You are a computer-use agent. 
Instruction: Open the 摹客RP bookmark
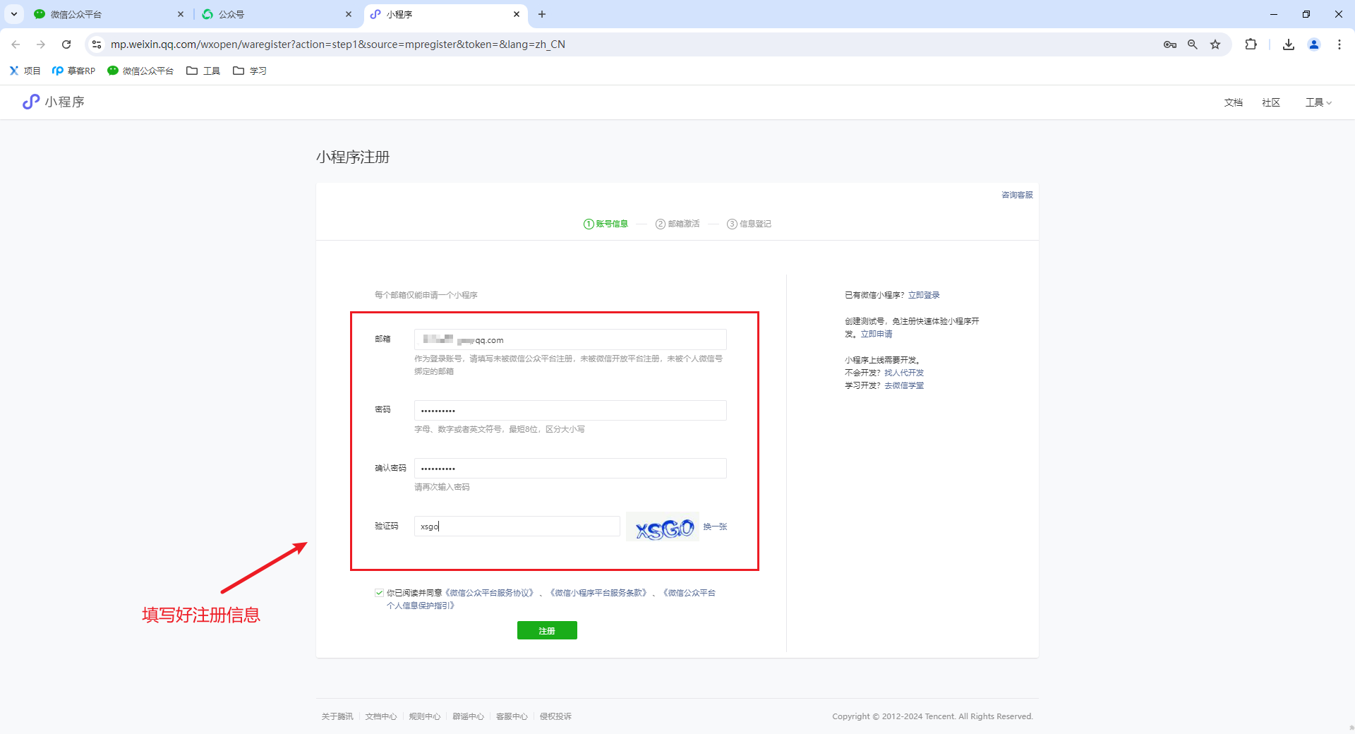coord(73,71)
